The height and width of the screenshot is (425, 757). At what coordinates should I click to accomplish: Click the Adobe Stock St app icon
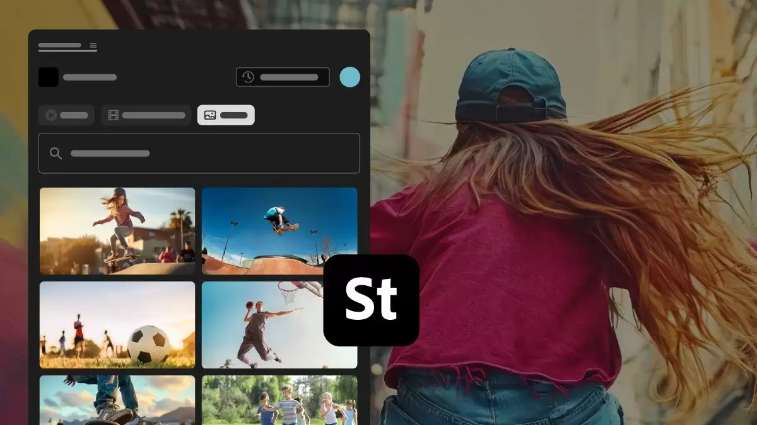pos(371,300)
